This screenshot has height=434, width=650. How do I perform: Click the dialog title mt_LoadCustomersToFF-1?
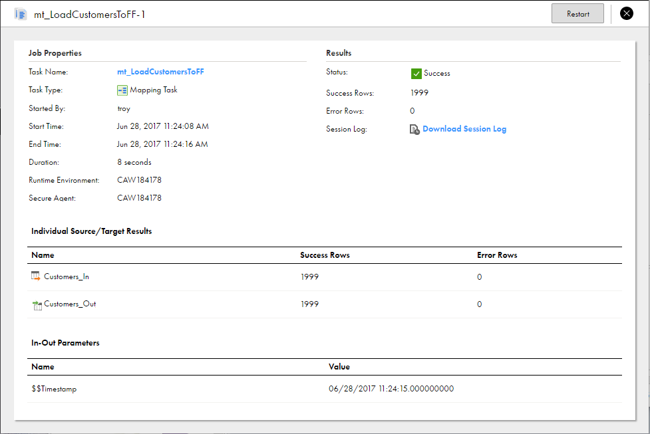point(90,15)
